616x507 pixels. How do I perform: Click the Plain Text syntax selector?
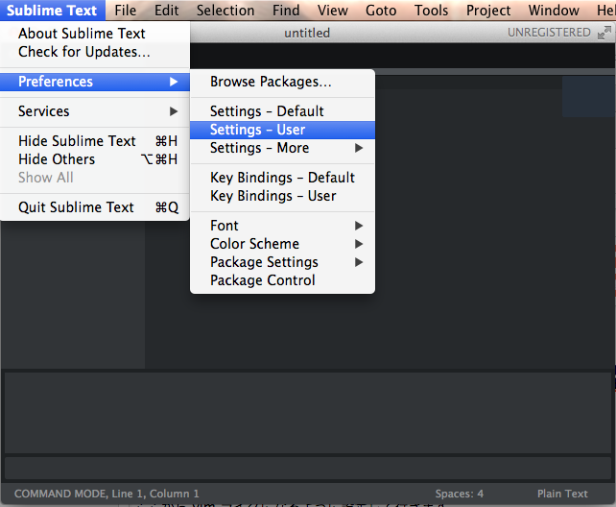point(562,494)
